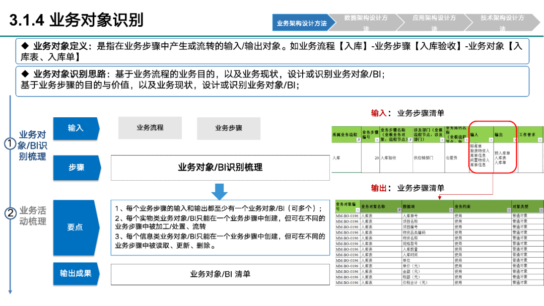
Task: Click the 业务对象/BI识别梳理 step text on the left
Action: click(32, 145)
